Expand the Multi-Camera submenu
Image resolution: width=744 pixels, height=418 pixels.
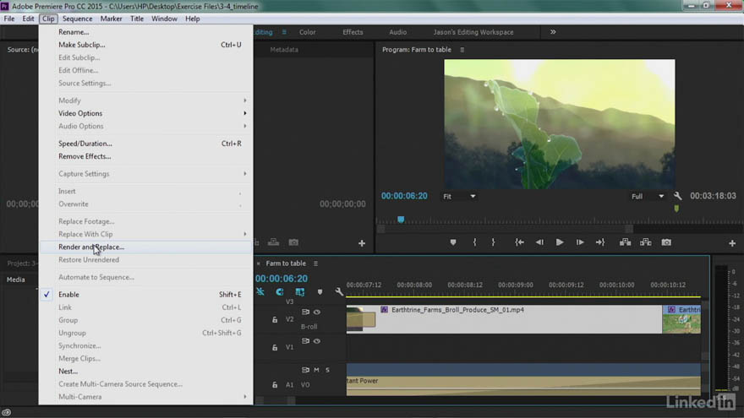coord(145,397)
